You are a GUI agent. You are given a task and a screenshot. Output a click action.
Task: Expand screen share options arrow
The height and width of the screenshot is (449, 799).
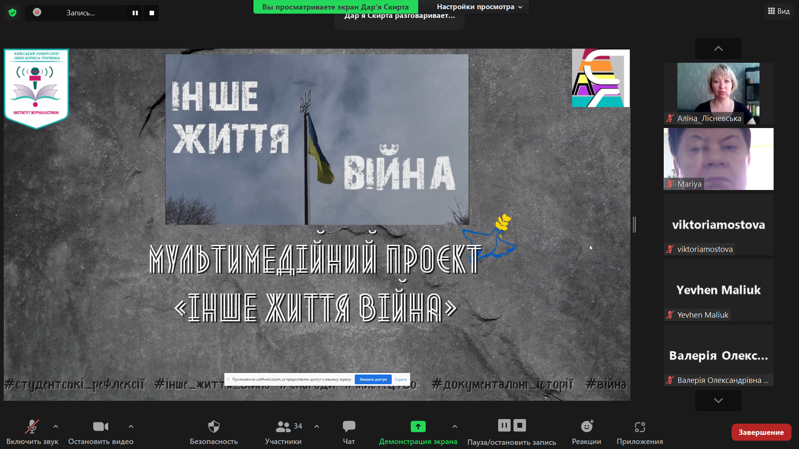click(x=455, y=427)
